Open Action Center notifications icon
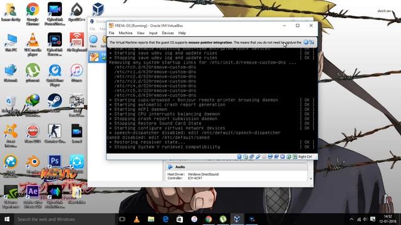 click(373, 219)
